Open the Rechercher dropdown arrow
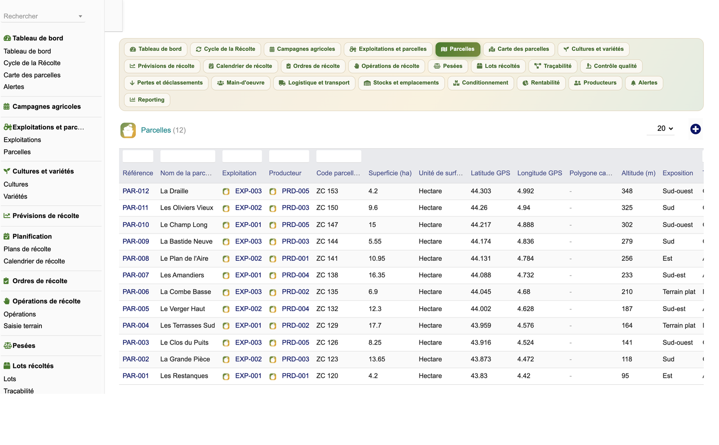Viewport: 719px width, 445px height. (80, 16)
